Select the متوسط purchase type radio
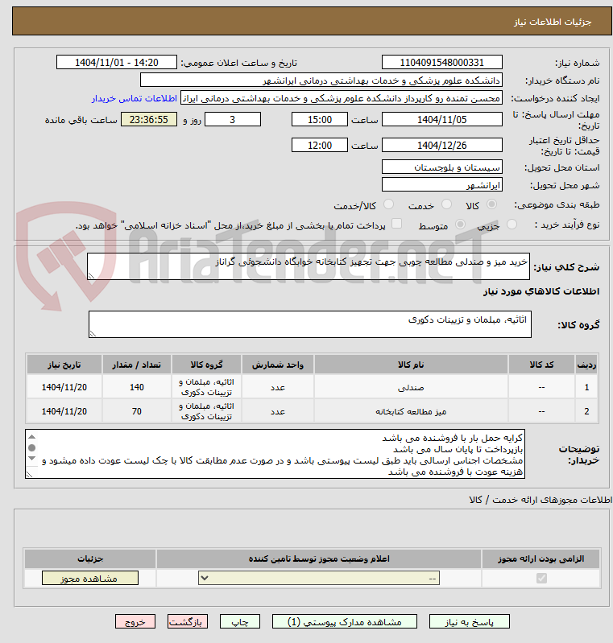The width and height of the screenshot is (613, 643). pos(460,225)
